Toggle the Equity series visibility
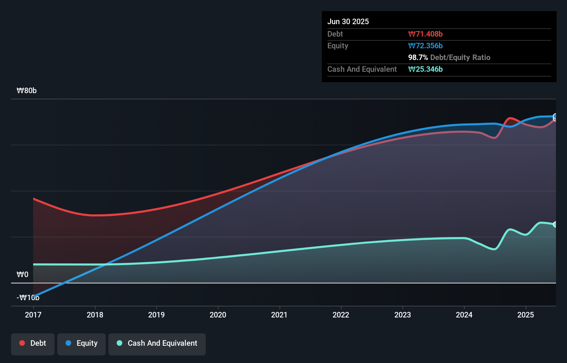Image resolution: width=567 pixels, height=363 pixels. [81, 344]
